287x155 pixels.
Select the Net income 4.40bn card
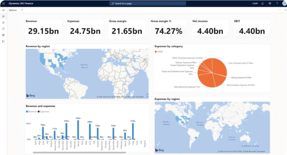tap(210, 29)
